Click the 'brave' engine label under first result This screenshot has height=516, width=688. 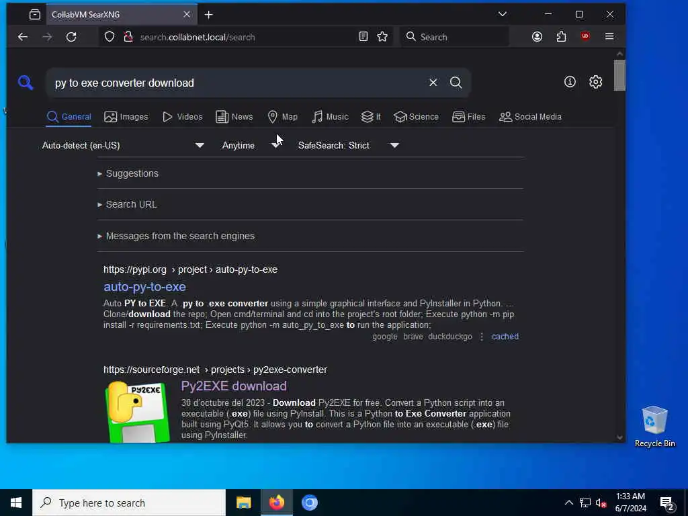(413, 337)
